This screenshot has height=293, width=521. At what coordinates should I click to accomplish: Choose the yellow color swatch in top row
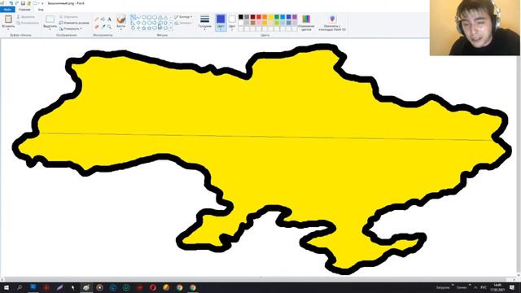click(271, 17)
